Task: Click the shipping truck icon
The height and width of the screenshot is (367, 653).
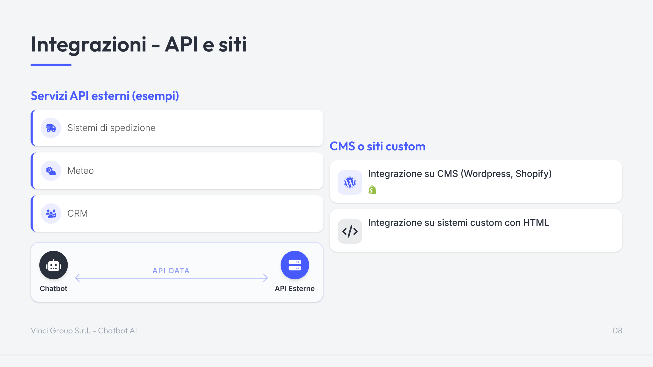Action: click(51, 128)
